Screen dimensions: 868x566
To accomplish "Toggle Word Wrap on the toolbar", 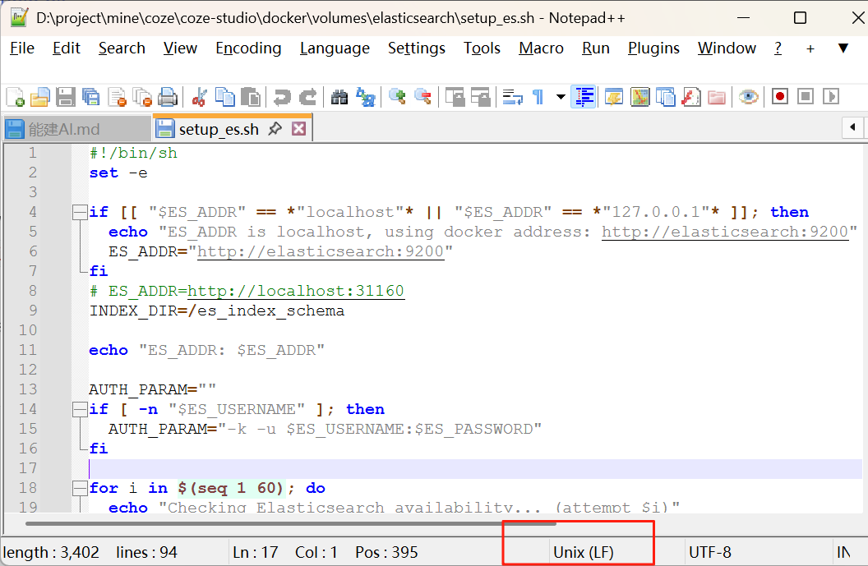I will (510, 96).
